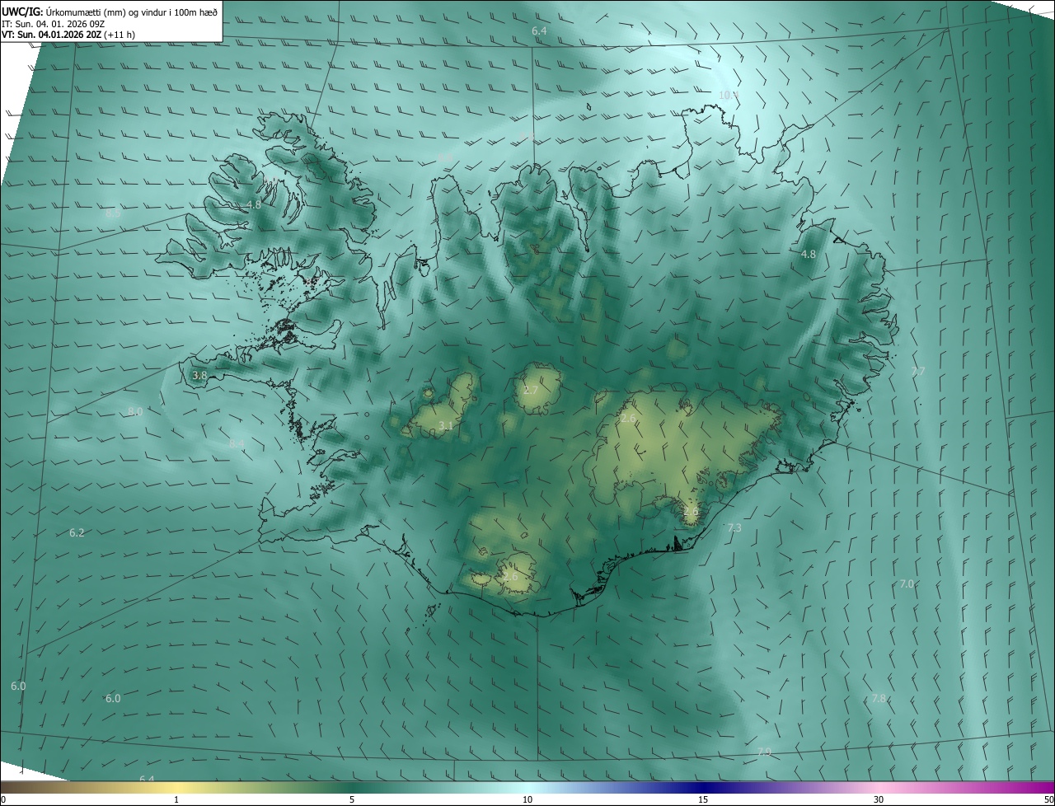
Task: Click the 30 tick on the color scale
Action: click(879, 799)
